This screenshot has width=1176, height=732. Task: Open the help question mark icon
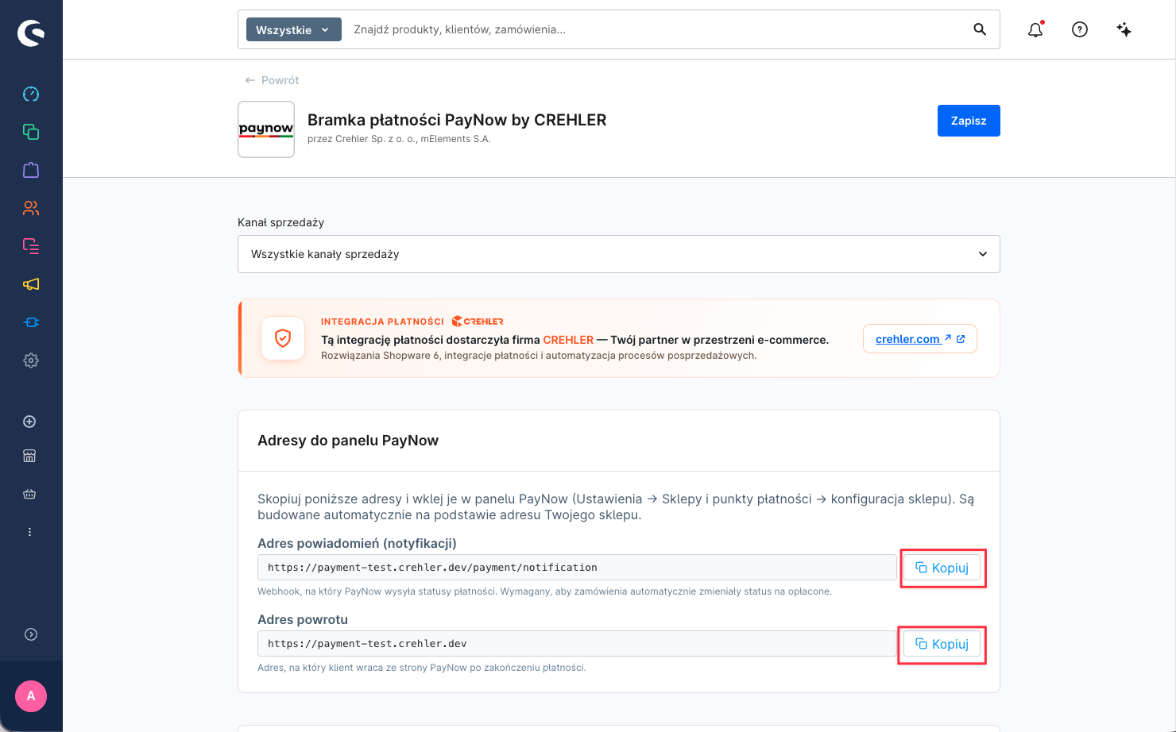(x=1080, y=29)
